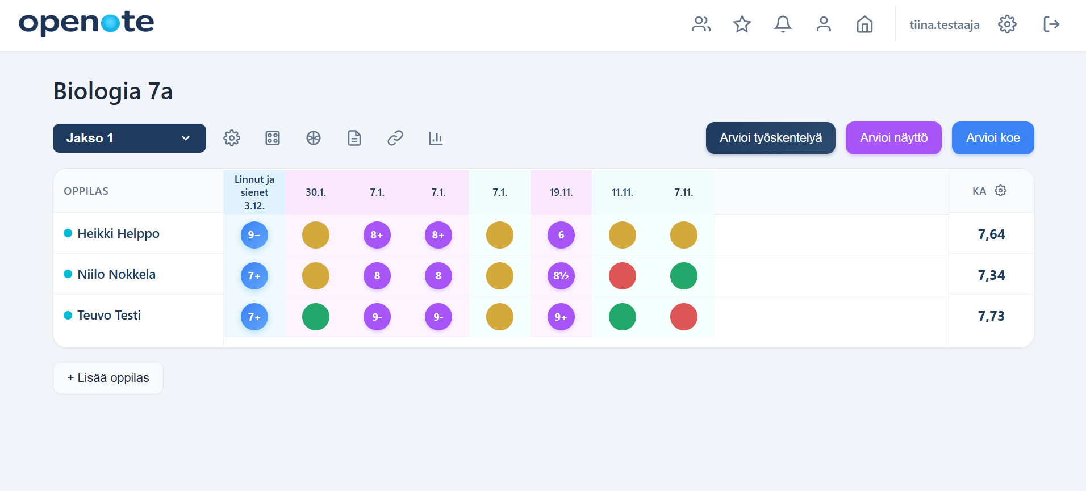The image size is (1086, 491).
Task: Open the notifications bell
Action: point(783,24)
